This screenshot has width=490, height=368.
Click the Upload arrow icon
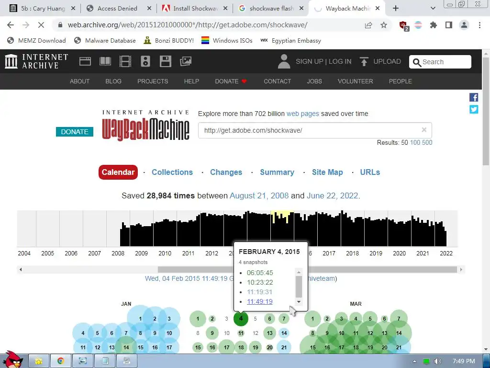tap(364, 61)
